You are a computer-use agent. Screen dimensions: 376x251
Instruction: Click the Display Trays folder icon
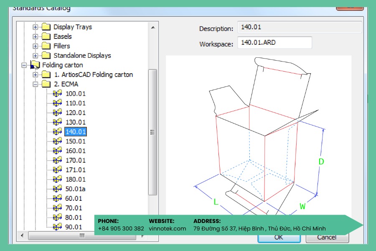coord(46,27)
